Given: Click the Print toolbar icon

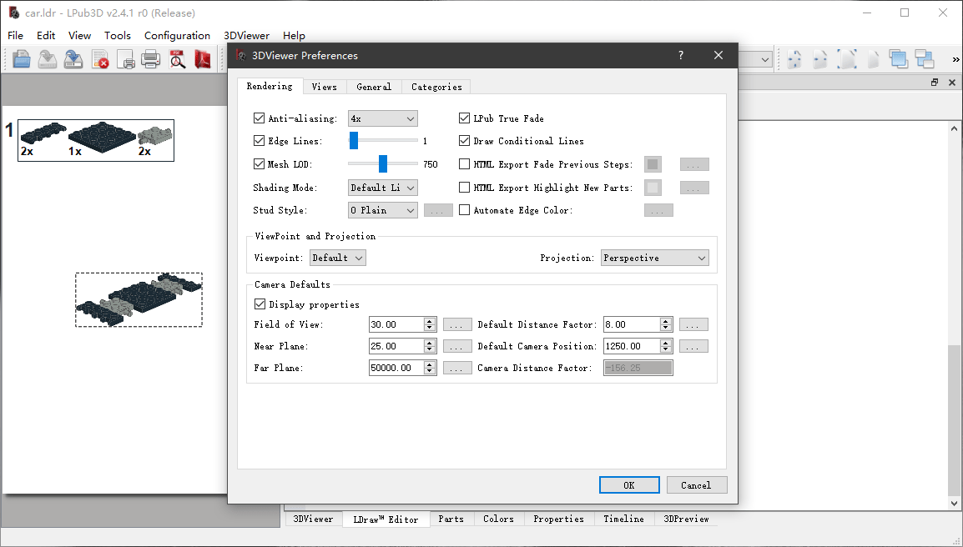Looking at the screenshot, I should 151,59.
